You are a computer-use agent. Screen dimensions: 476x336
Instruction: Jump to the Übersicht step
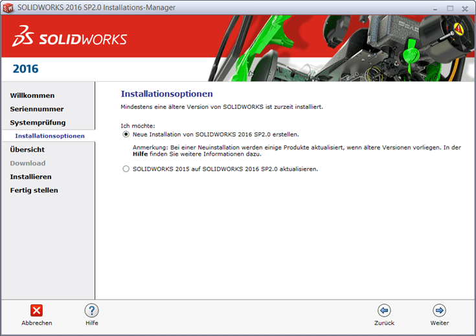point(27,149)
